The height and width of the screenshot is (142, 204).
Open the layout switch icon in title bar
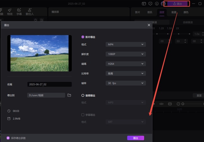144,4
